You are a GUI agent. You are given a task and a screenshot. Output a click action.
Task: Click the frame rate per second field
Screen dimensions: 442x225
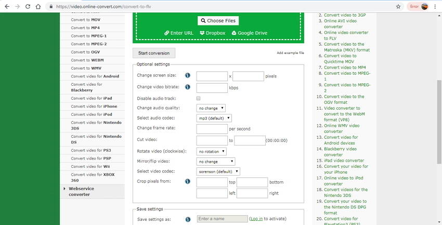click(212, 129)
